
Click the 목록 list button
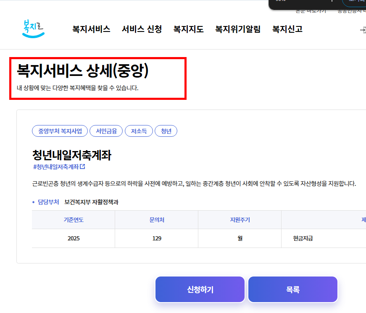pyautogui.click(x=292, y=289)
